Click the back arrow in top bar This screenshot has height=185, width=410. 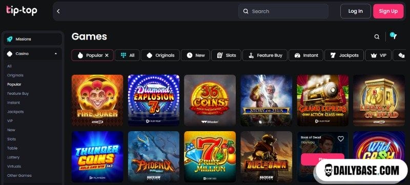[x=58, y=11]
